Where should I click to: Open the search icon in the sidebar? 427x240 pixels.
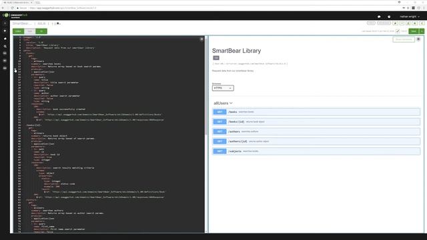coord(5,46)
